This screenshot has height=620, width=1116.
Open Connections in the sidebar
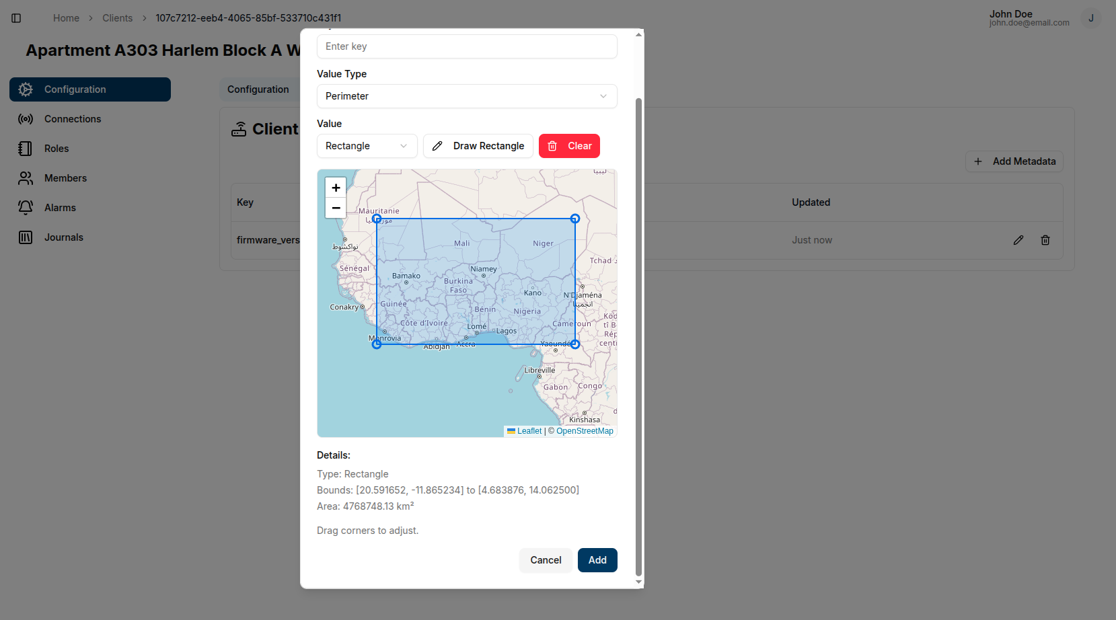[x=72, y=119]
